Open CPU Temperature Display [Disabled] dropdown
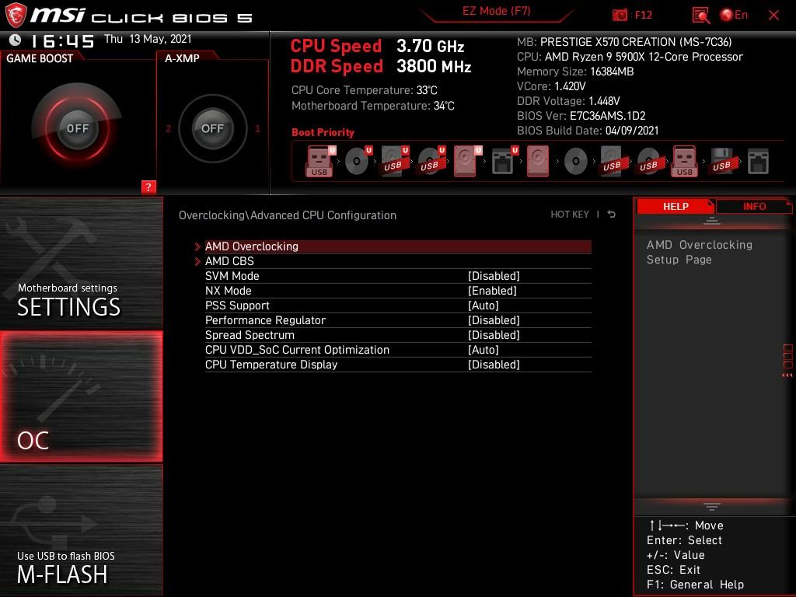 pos(494,365)
